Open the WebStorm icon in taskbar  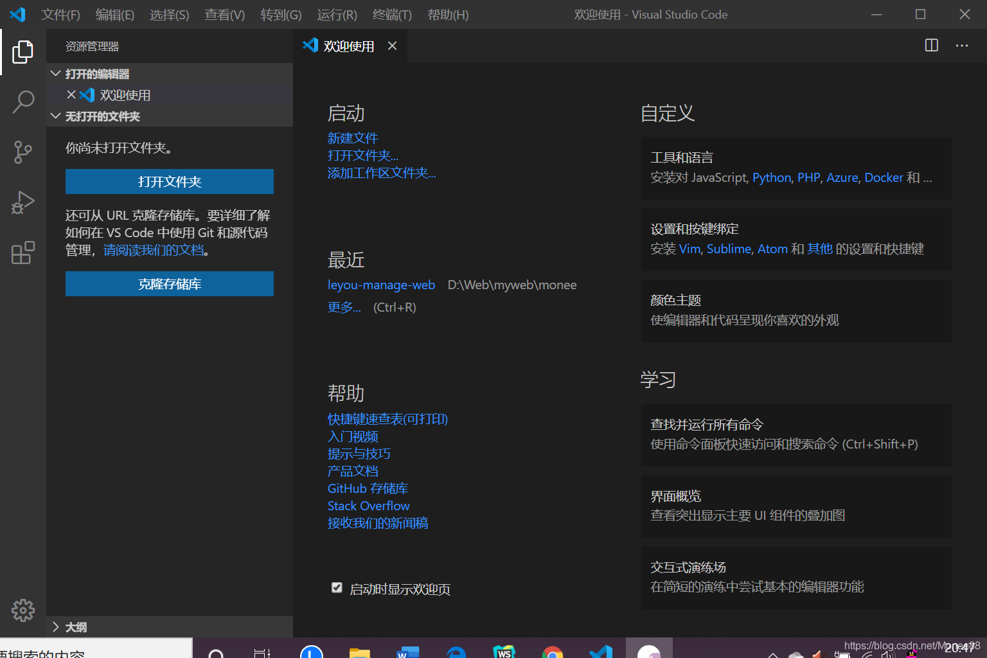[504, 652]
